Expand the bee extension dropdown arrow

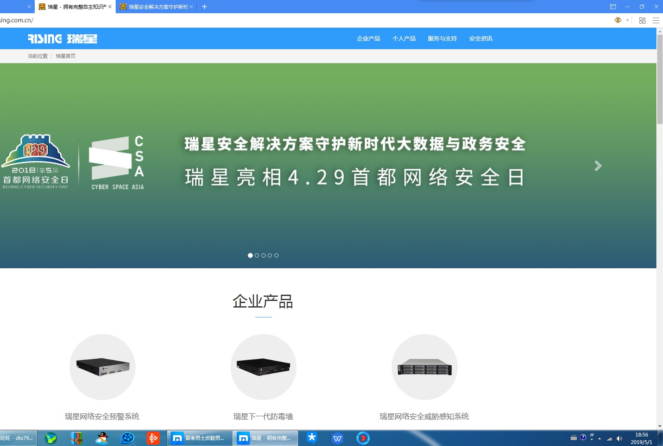click(627, 20)
